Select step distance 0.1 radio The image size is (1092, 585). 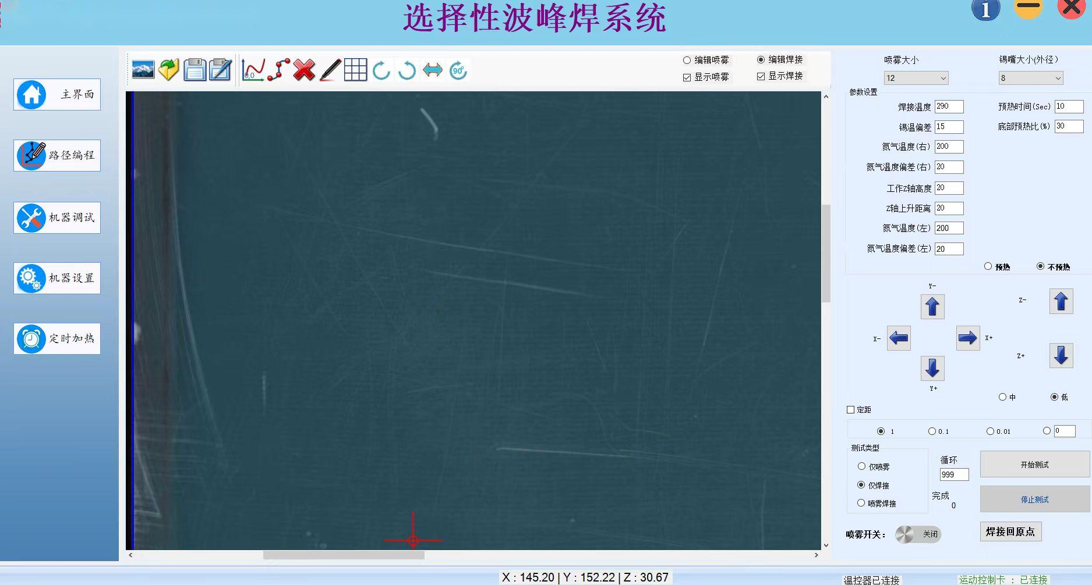(x=932, y=431)
